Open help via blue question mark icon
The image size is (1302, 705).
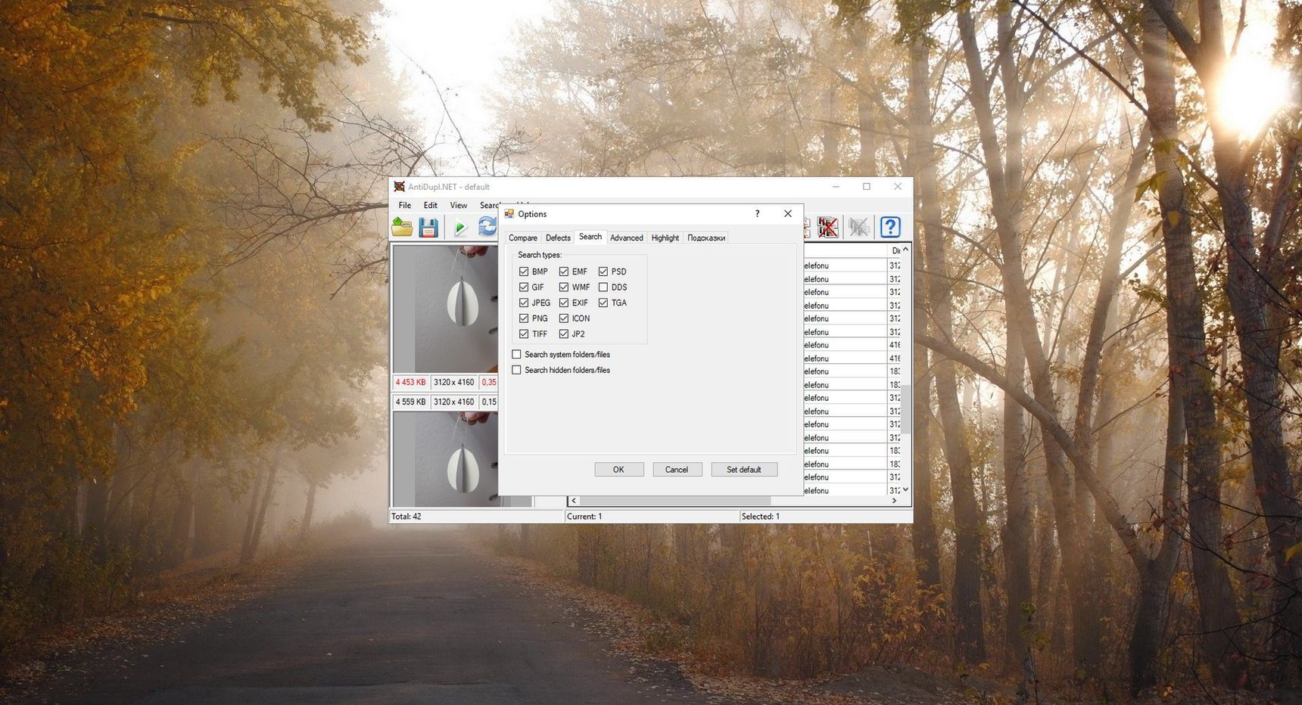(890, 227)
